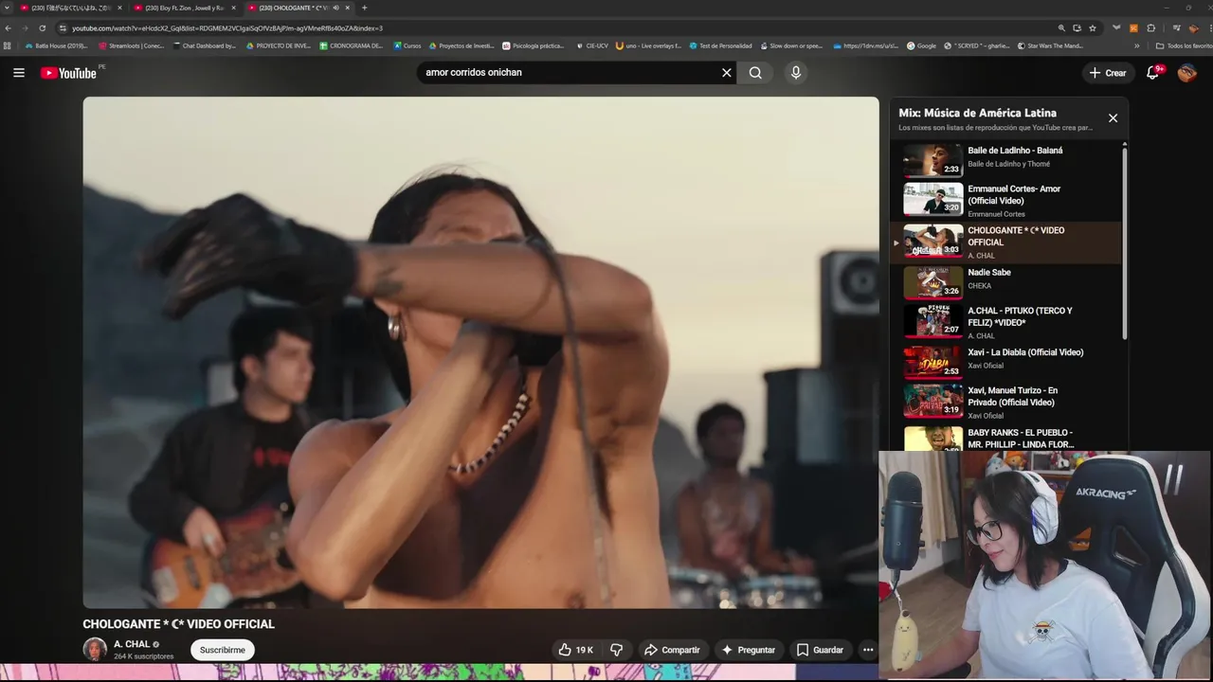Go to the YouTube home logo

[68, 73]
